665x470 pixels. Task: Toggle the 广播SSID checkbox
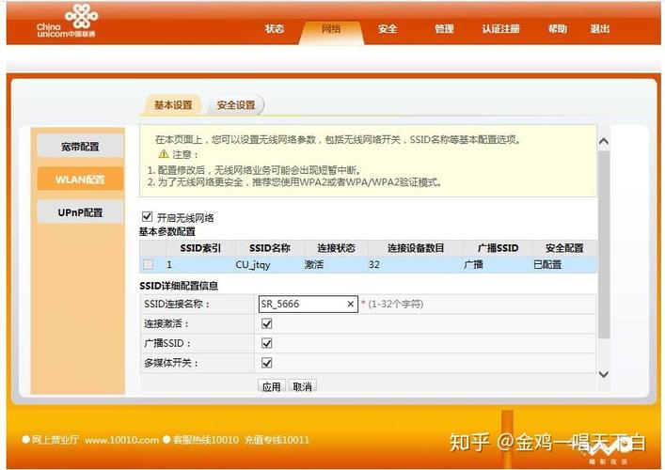[x=267, y=343]
